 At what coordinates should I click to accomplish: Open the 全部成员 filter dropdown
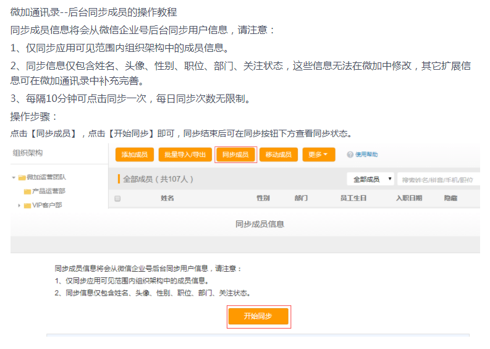click(x=370, y=179)
